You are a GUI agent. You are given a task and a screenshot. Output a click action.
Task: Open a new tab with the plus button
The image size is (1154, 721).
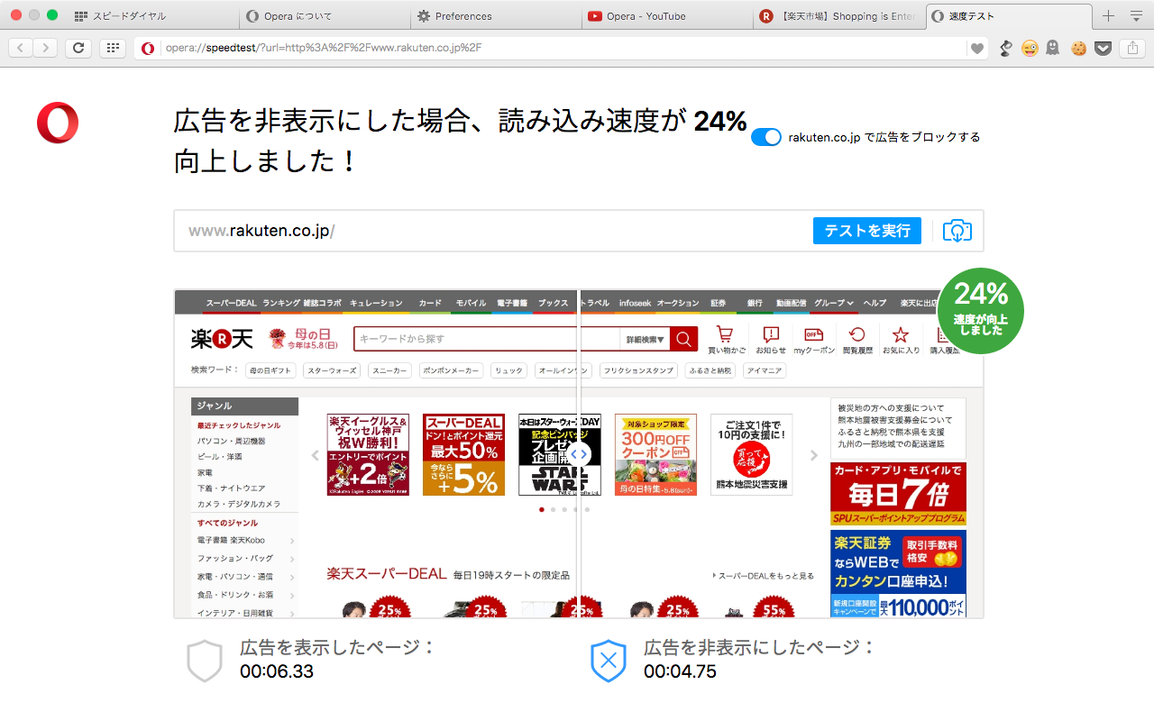[1109, 15]
